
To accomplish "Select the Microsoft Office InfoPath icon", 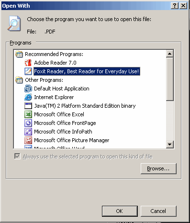I will pos(28,132).
